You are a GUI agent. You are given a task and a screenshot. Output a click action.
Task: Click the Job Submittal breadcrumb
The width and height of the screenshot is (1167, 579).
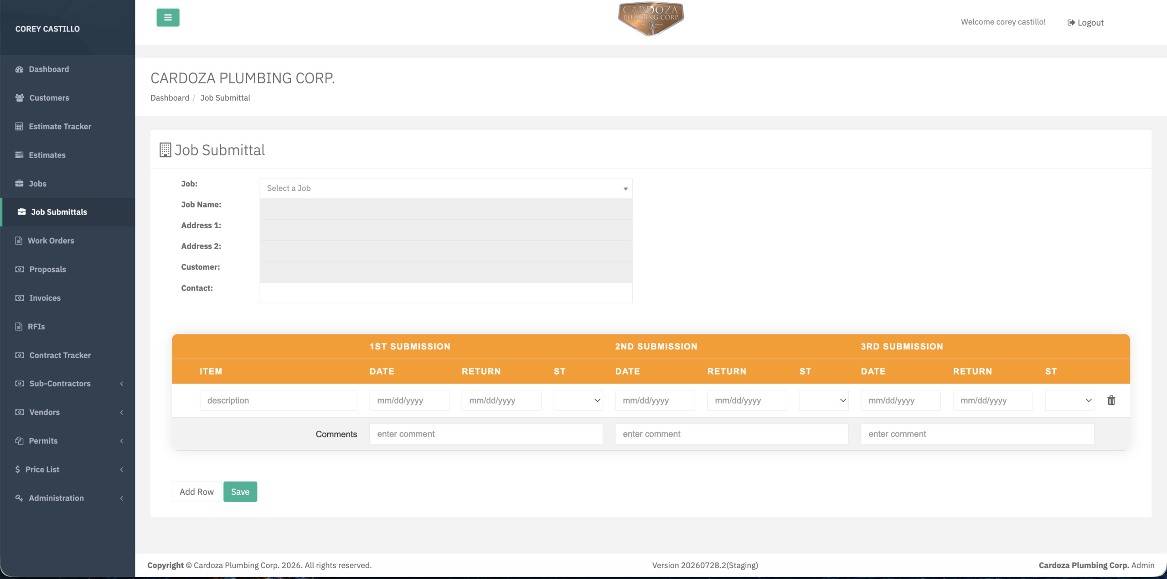[x=225, y=98]
